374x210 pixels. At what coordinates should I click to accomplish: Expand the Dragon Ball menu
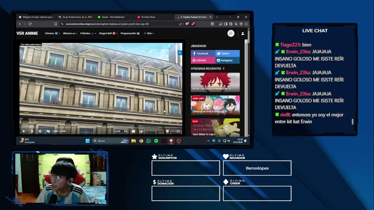point(108,33)
